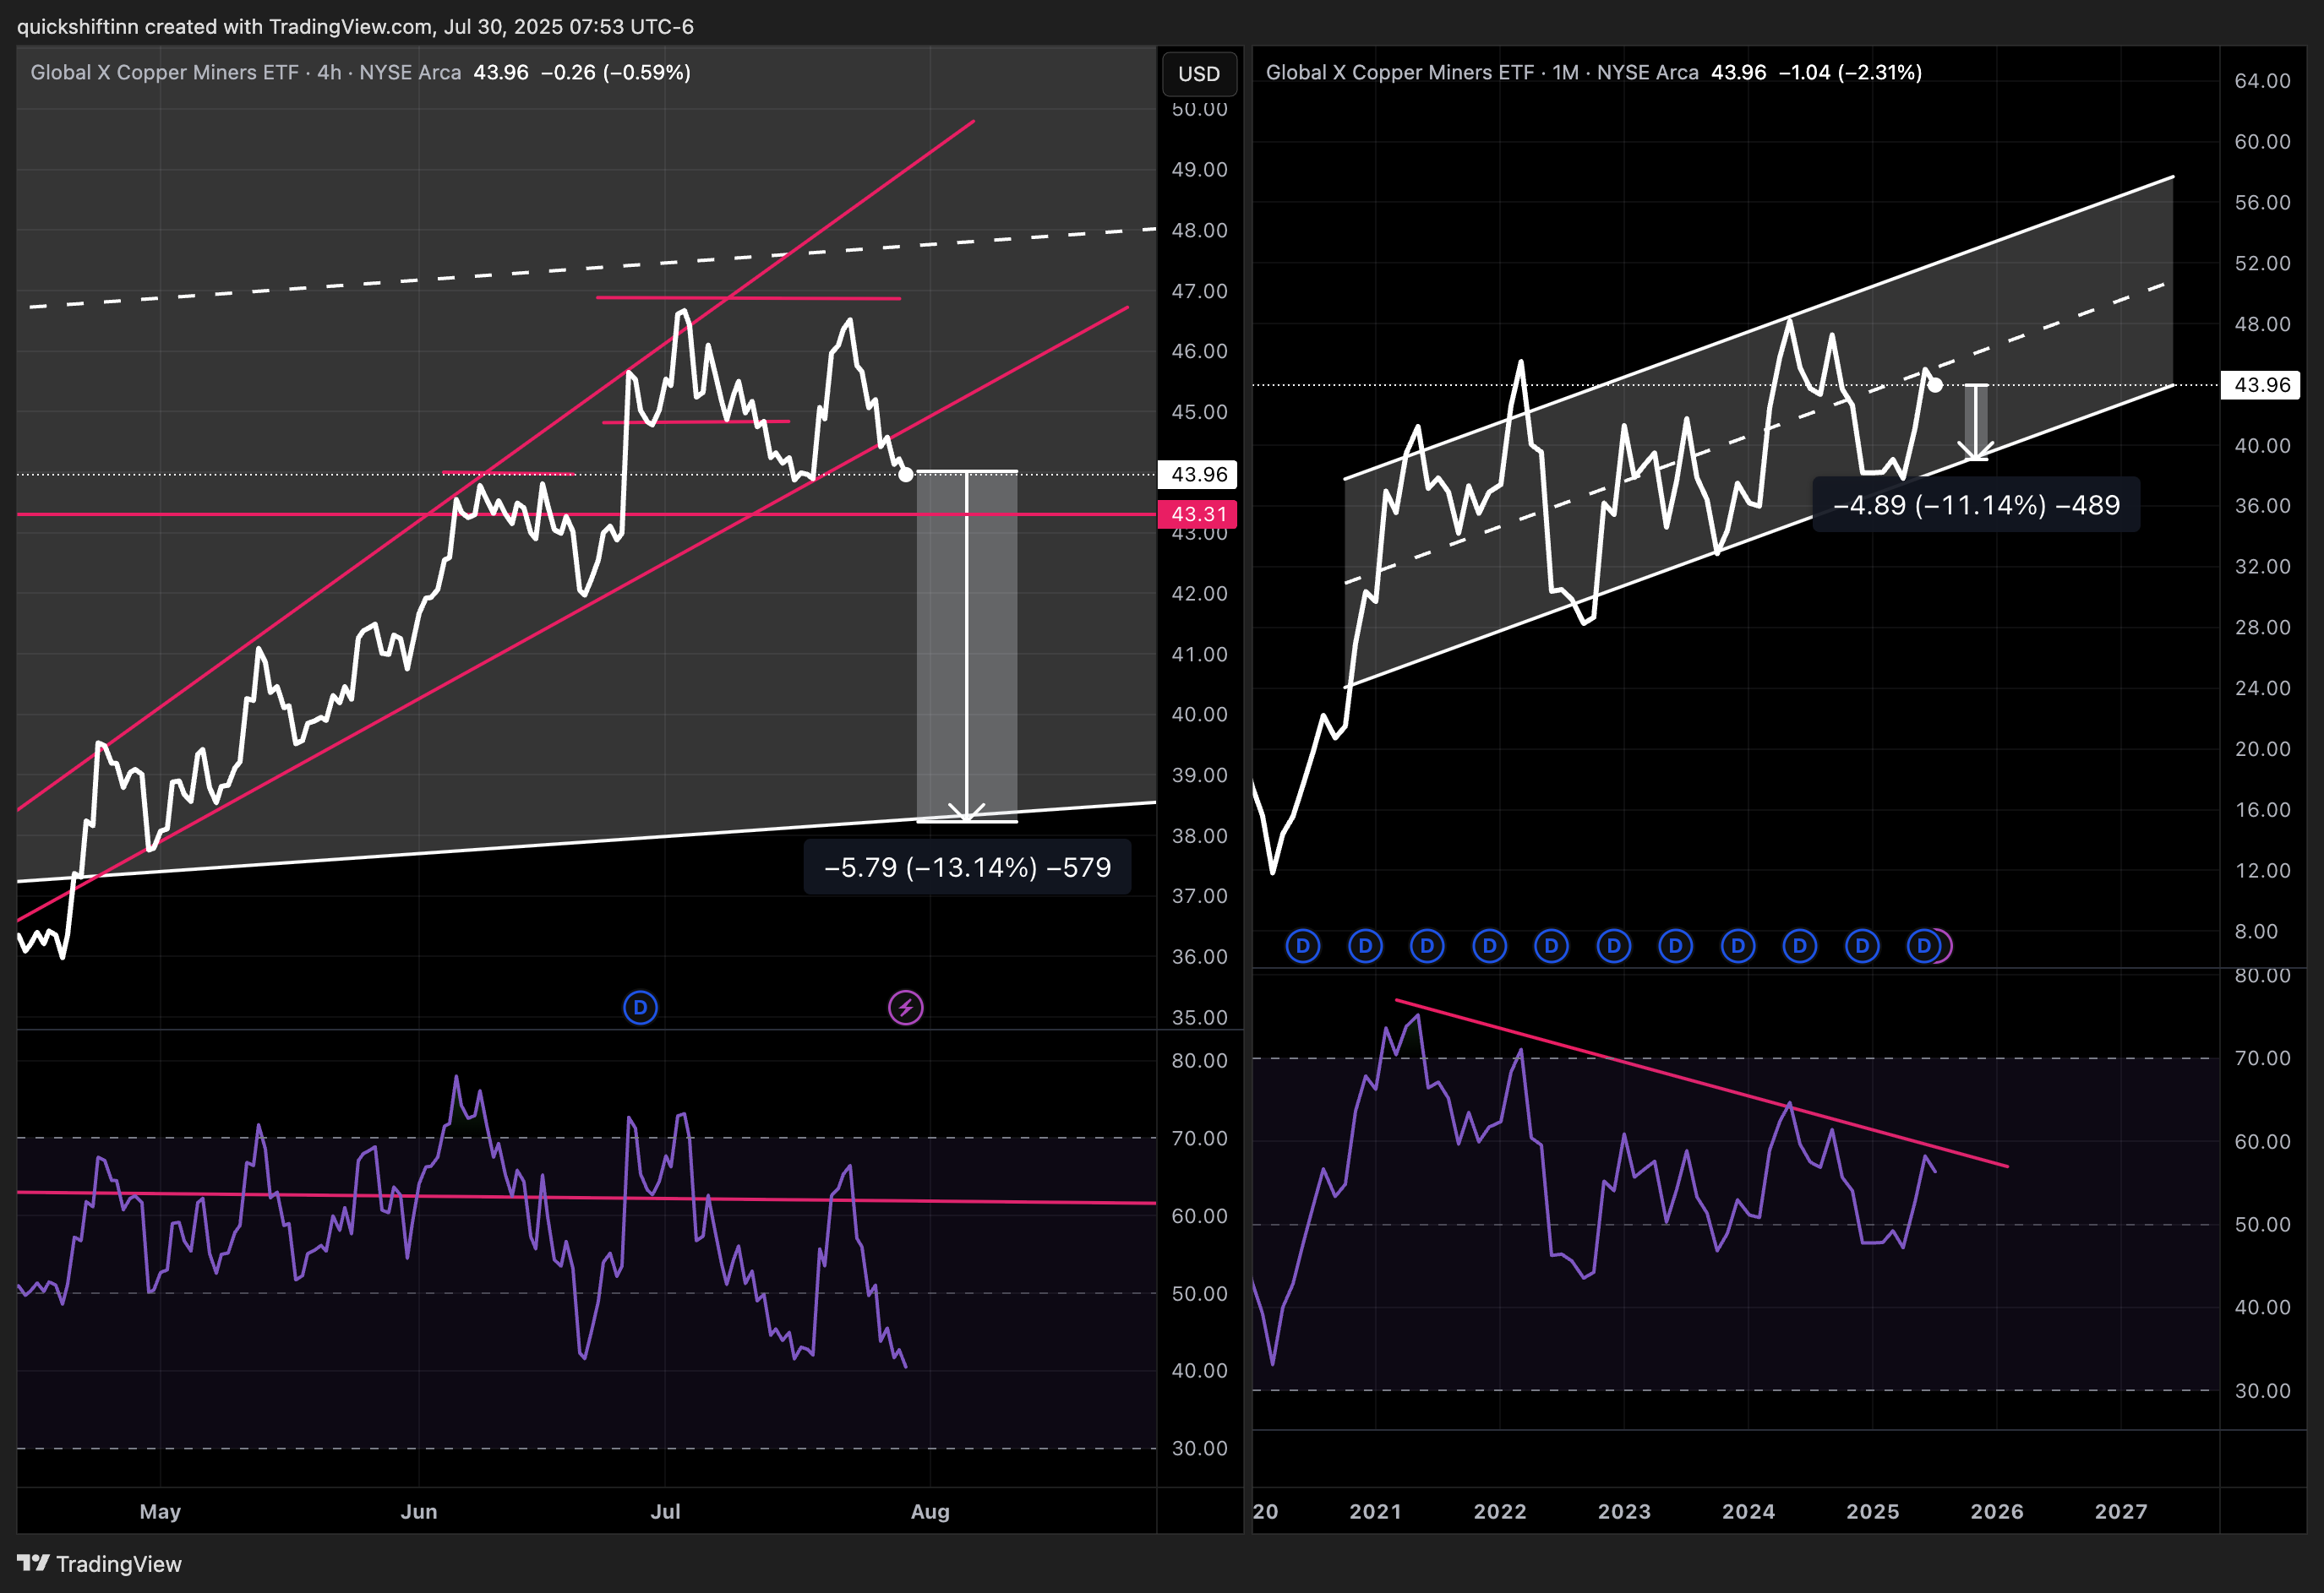The width and height of the screenshot is (2324, 1593).
Task: Click the -1.04 (-2.31%) change value on the monthly chart
Action: click(x=1850, y=72)
